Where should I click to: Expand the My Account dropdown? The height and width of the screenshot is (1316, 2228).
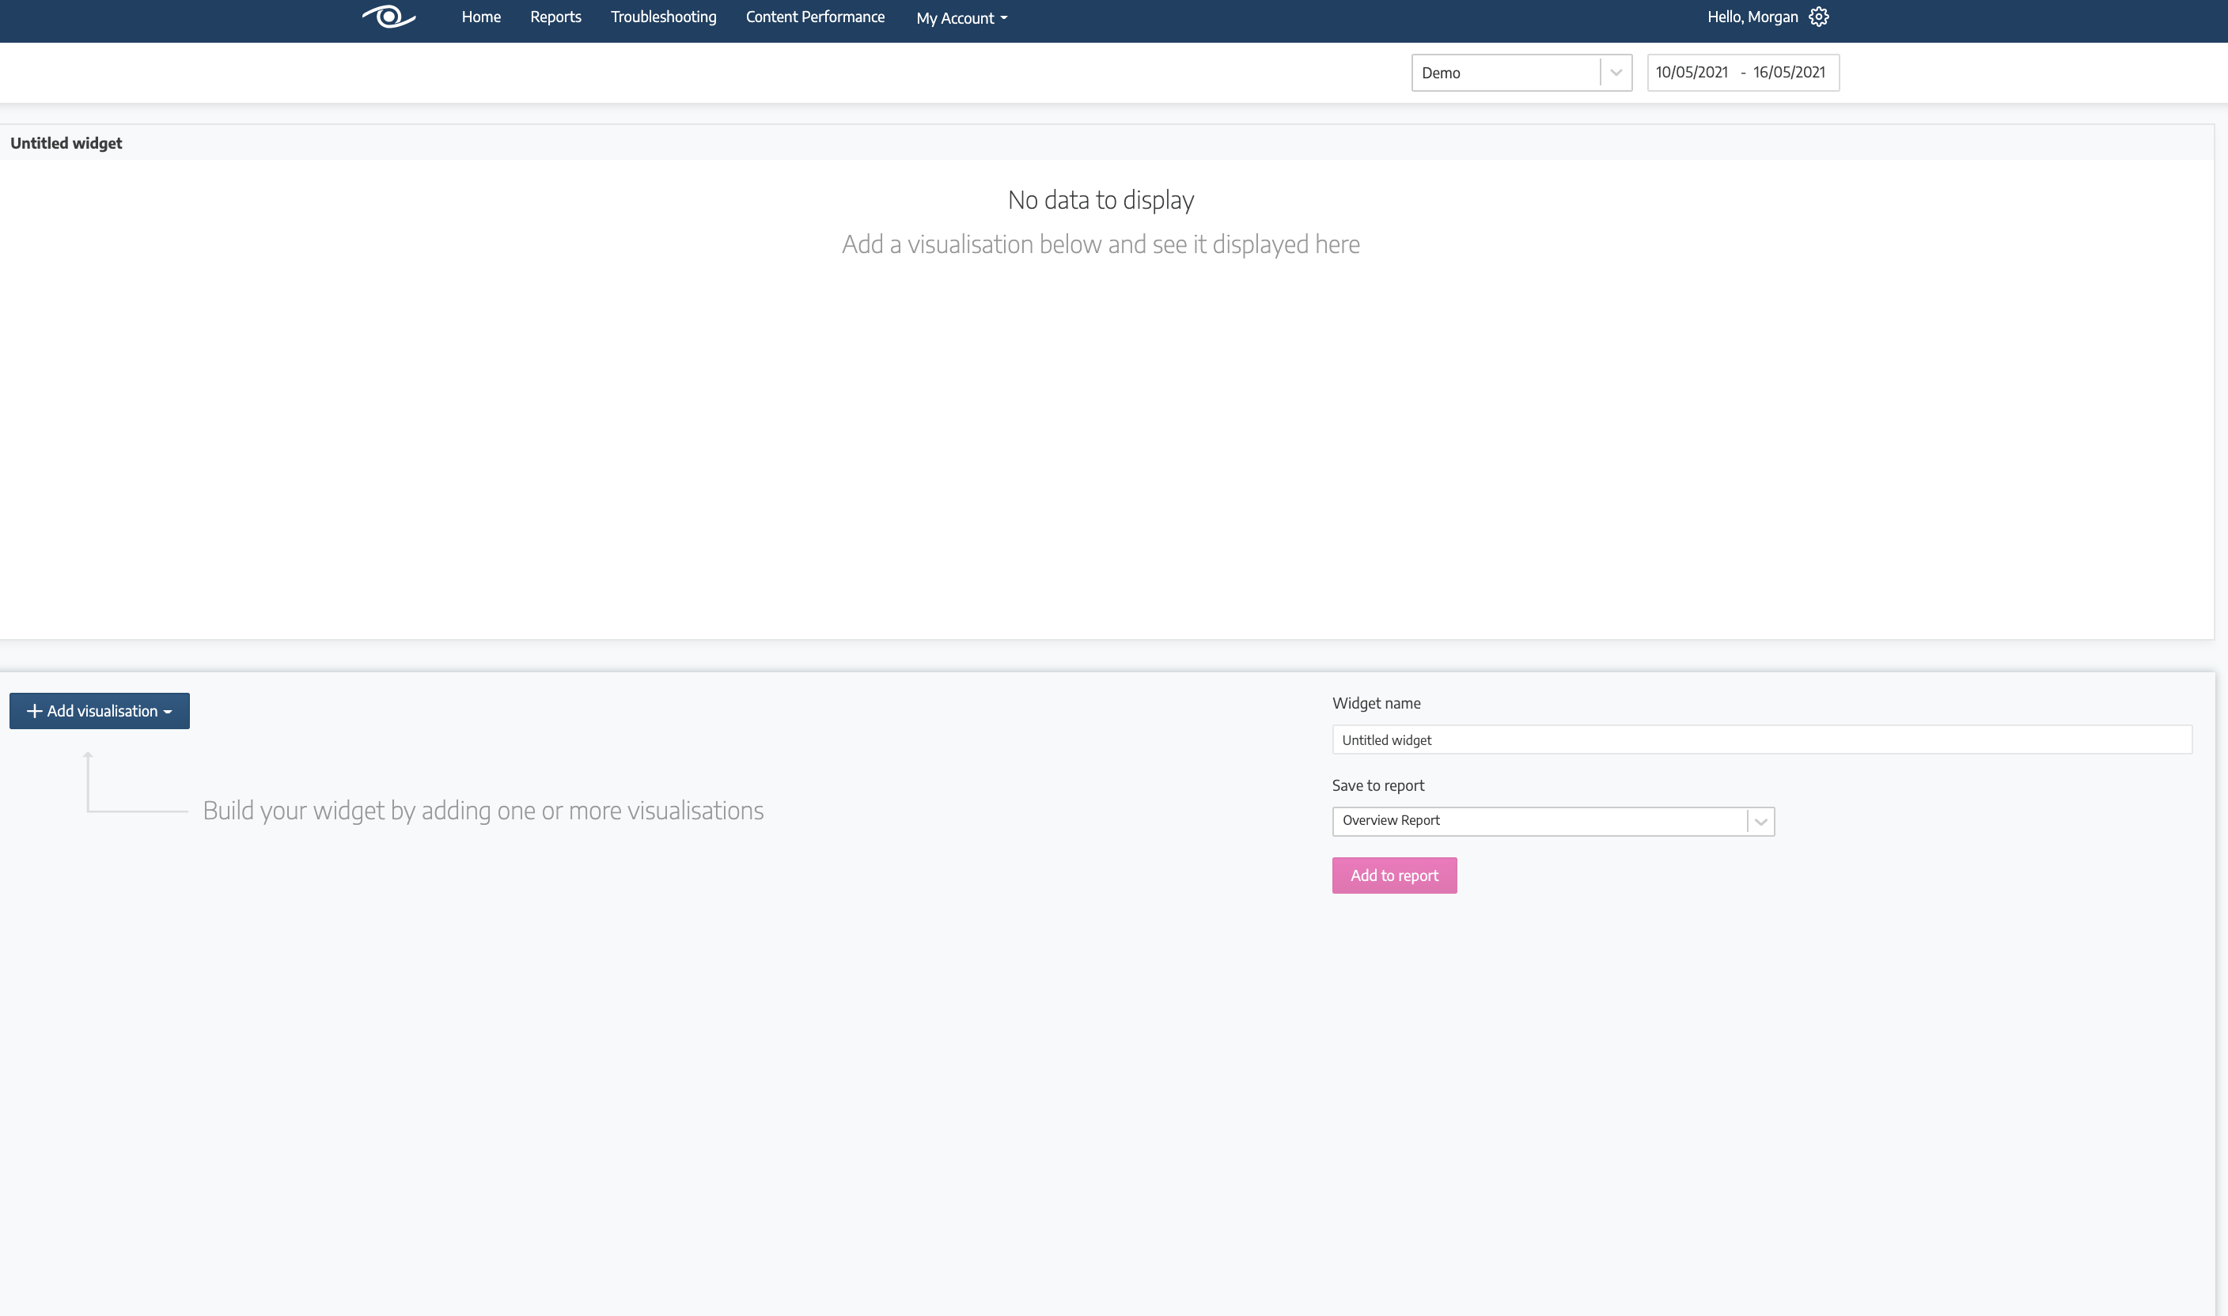(x=961, y=17)
